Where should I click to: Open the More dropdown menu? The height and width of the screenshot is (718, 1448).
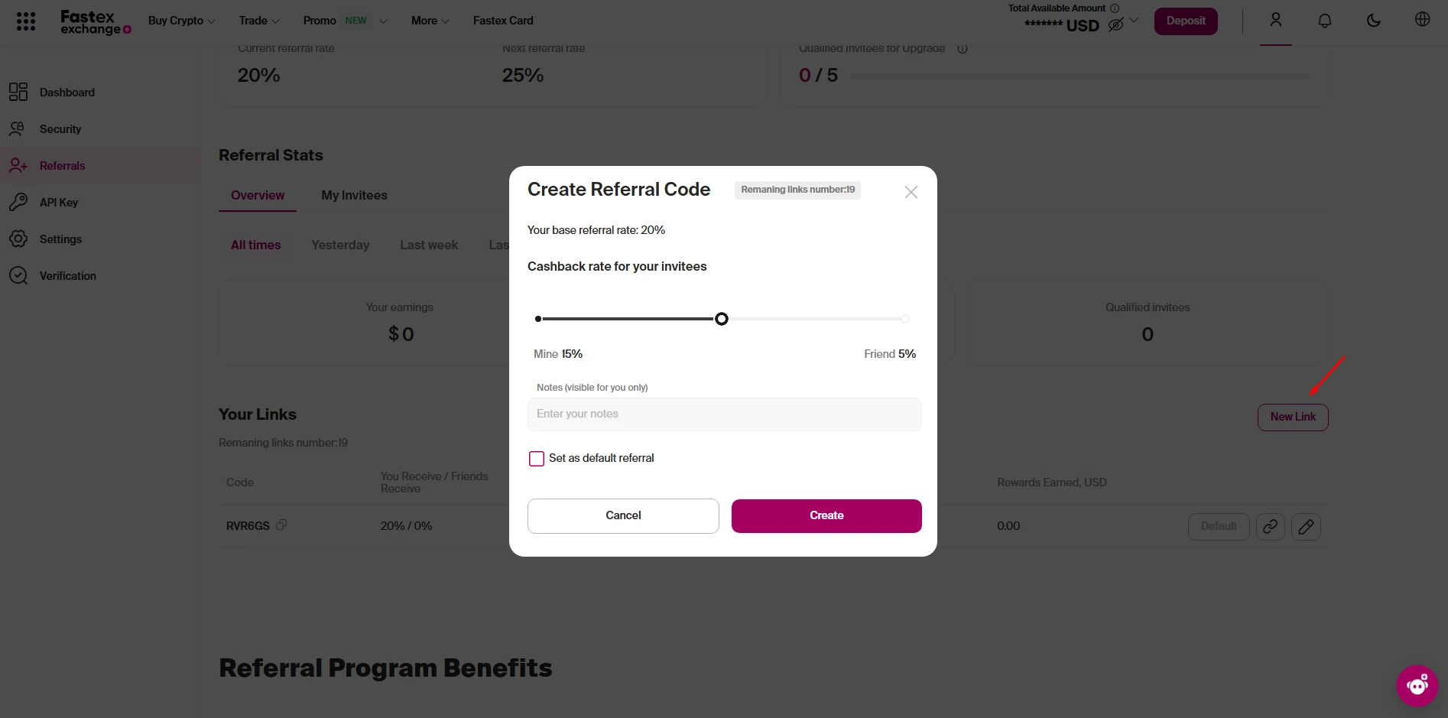(430, 21)
